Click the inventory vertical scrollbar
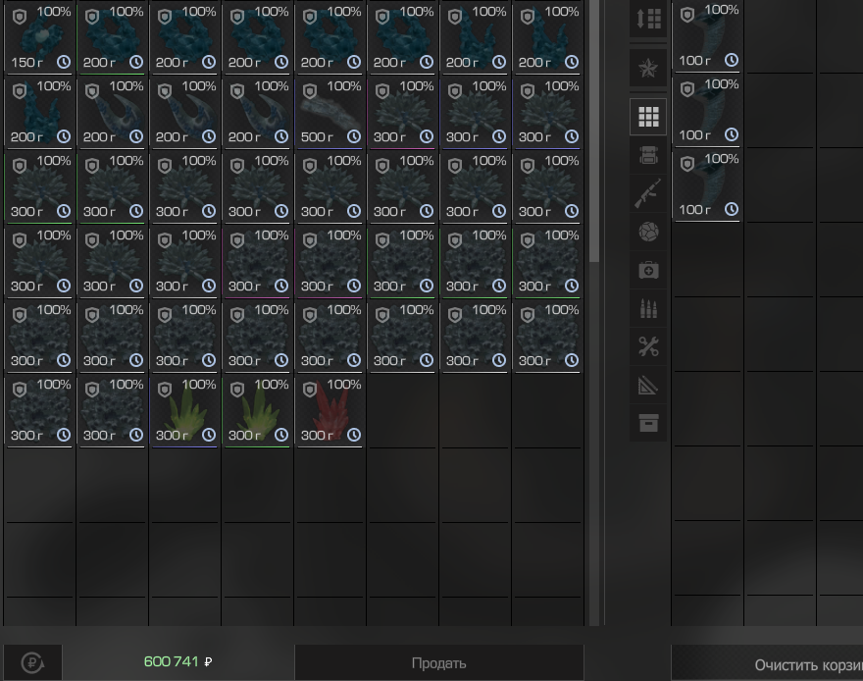The width and height of the screenshot is (863, 681). pos(594,131)
